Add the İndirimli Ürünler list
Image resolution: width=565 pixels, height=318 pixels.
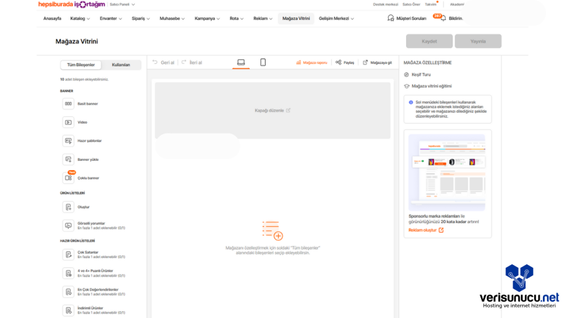point(94,310)
